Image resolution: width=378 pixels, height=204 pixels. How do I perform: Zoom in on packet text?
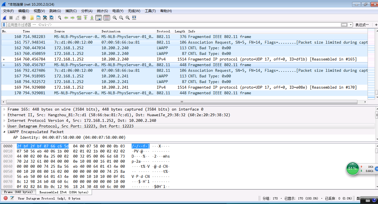click(115, 18)
